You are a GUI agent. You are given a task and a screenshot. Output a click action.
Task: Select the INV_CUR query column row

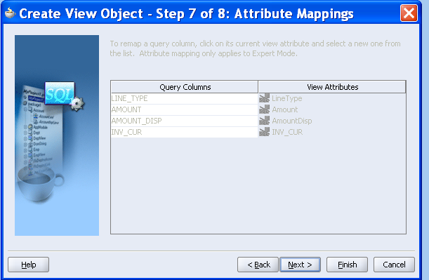(x=184, y=132)
